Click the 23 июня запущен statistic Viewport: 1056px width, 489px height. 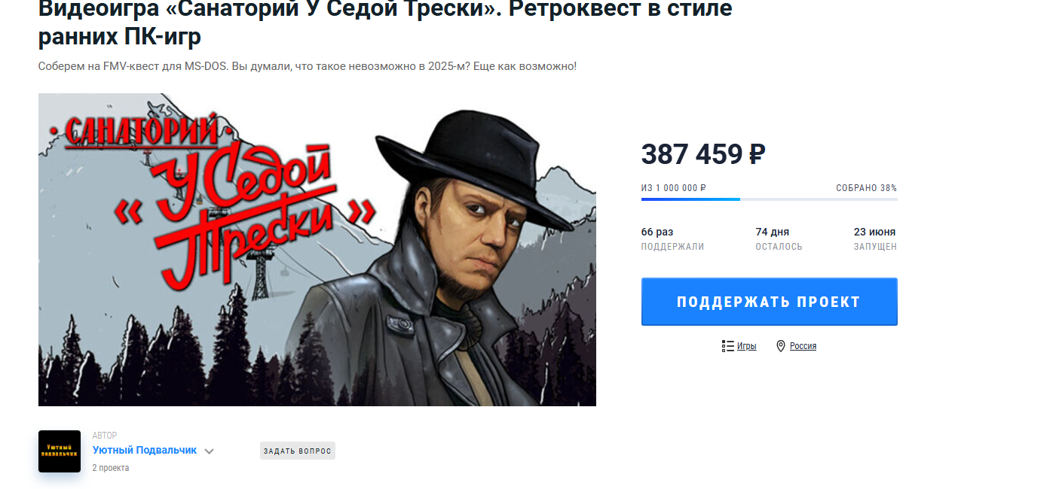(875, 238)
